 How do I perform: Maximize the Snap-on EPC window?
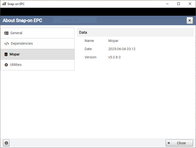(x=179, y=4)
